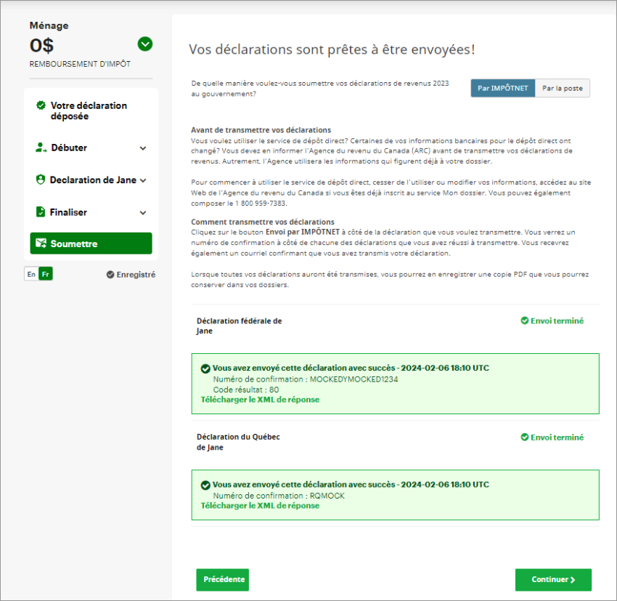The image size is (617, 601).
Task: Click the person icon next to Débuter
Action: click(41, 148)
